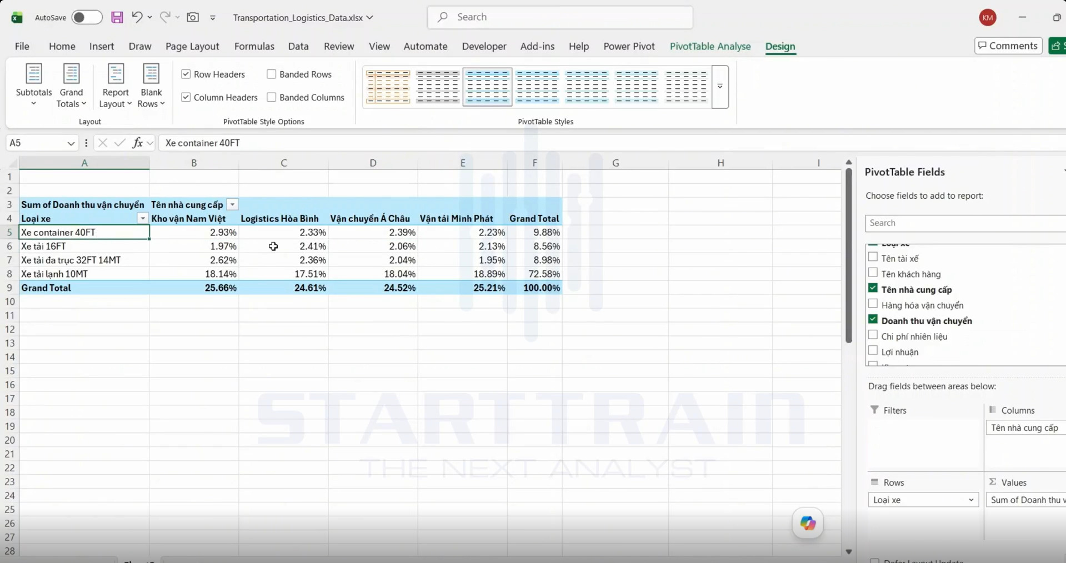Click the KM user account avatar
Screen dimensions: 1066x563
click(987, 17)
